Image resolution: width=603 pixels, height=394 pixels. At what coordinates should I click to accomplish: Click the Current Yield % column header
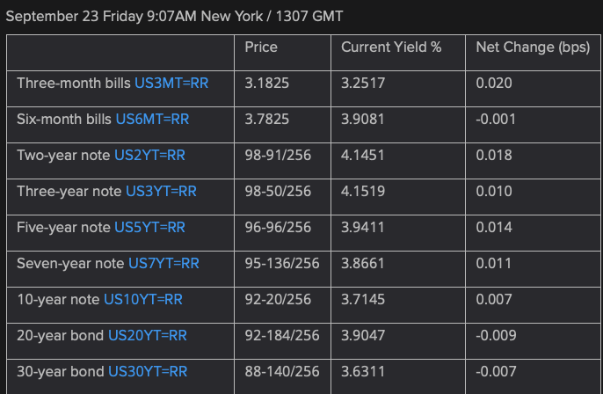pyautogui.click(x=391, y=47)
